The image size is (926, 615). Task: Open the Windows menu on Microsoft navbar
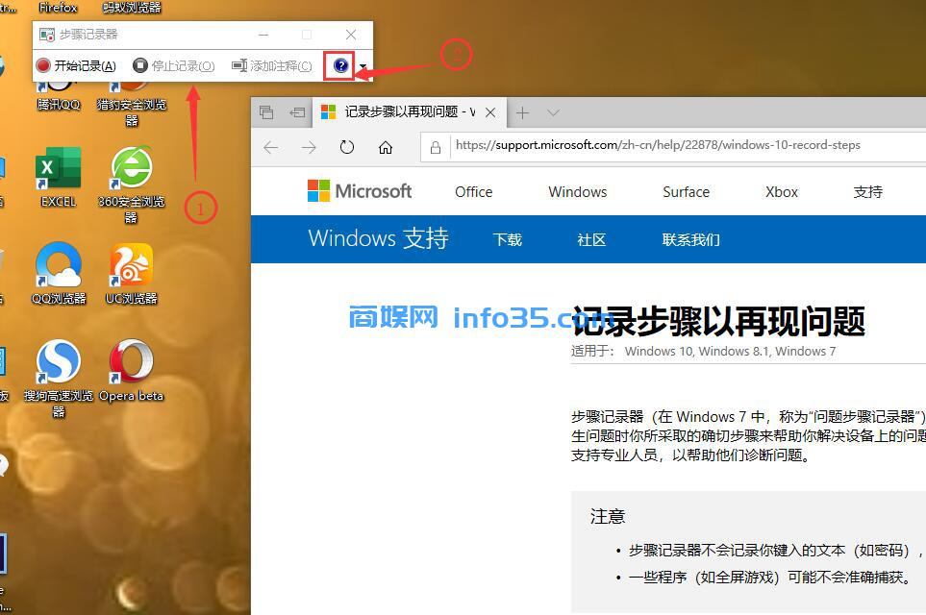577,191
